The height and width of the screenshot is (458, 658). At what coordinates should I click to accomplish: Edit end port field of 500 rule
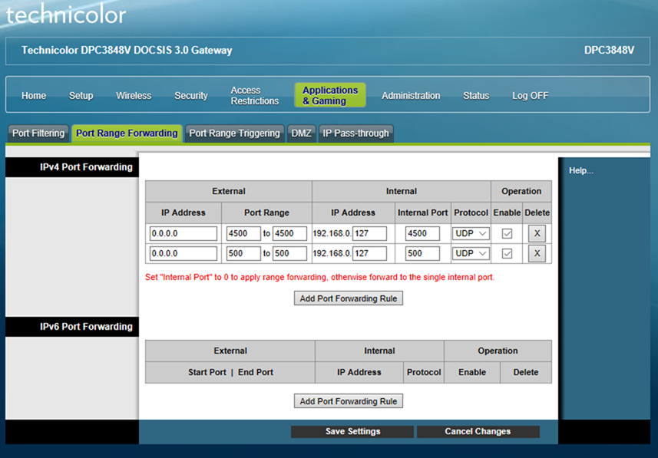coord(289,253)
